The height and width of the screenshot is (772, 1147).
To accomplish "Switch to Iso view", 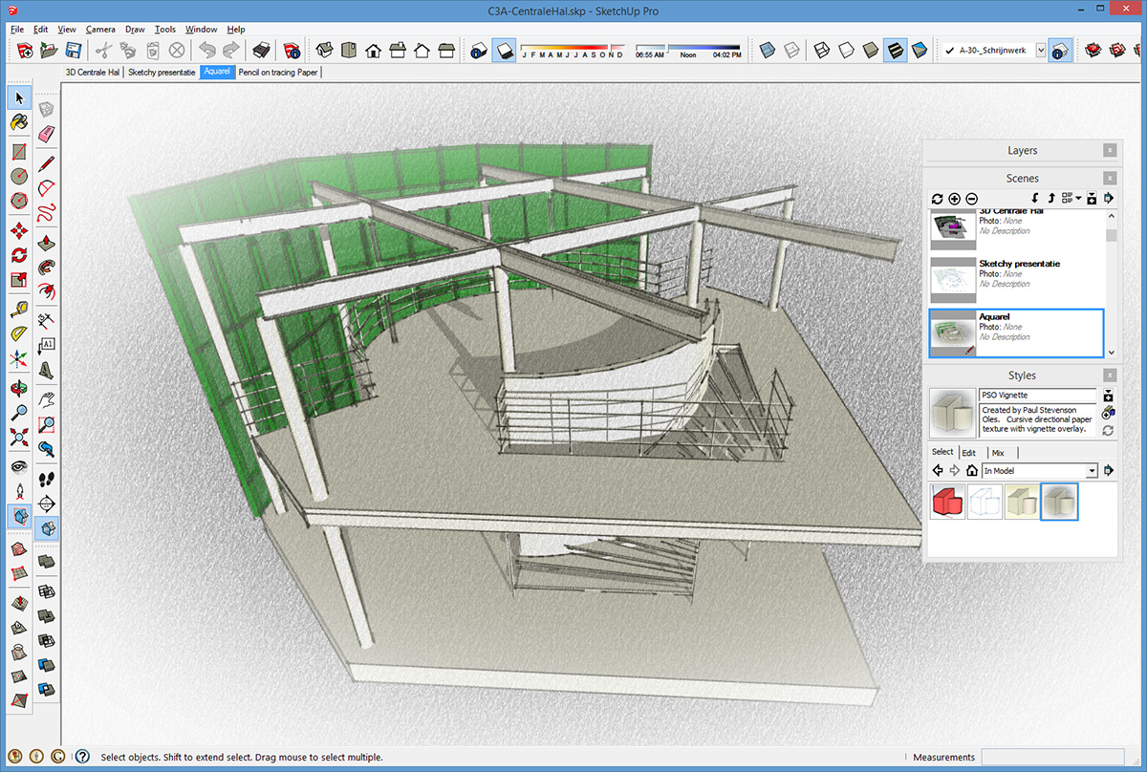I will tap(324, 51).
